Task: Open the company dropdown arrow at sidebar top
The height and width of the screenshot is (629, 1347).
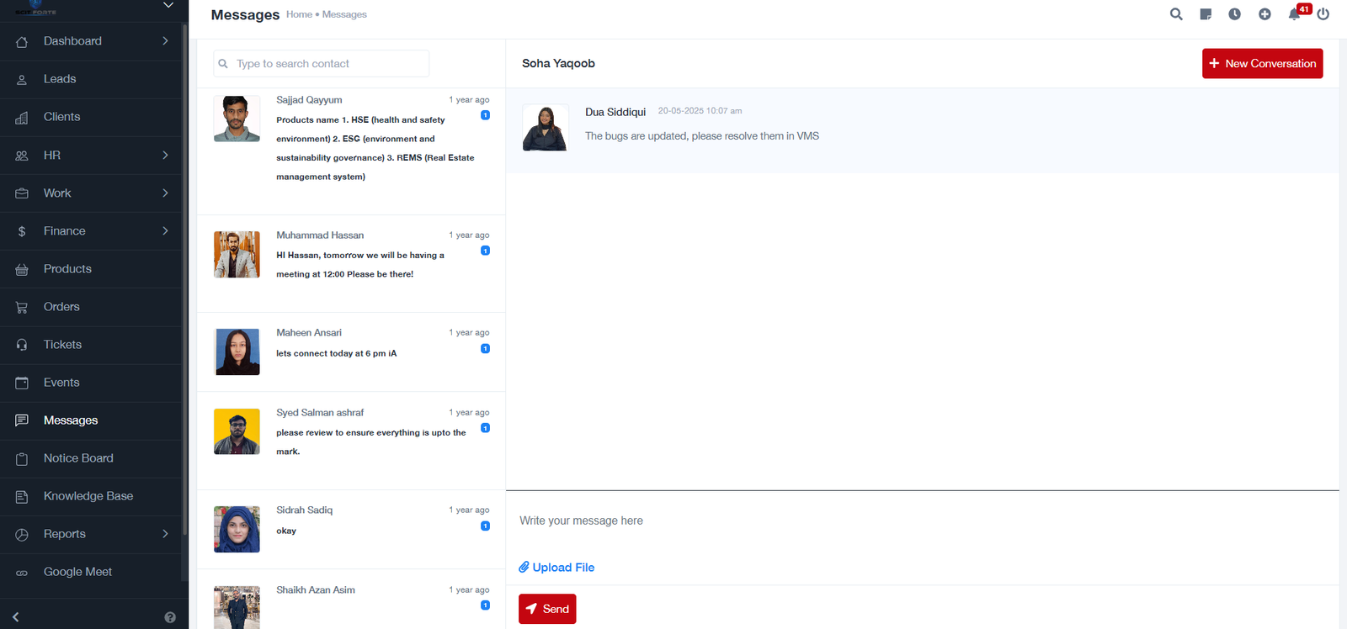Action: 168,5
